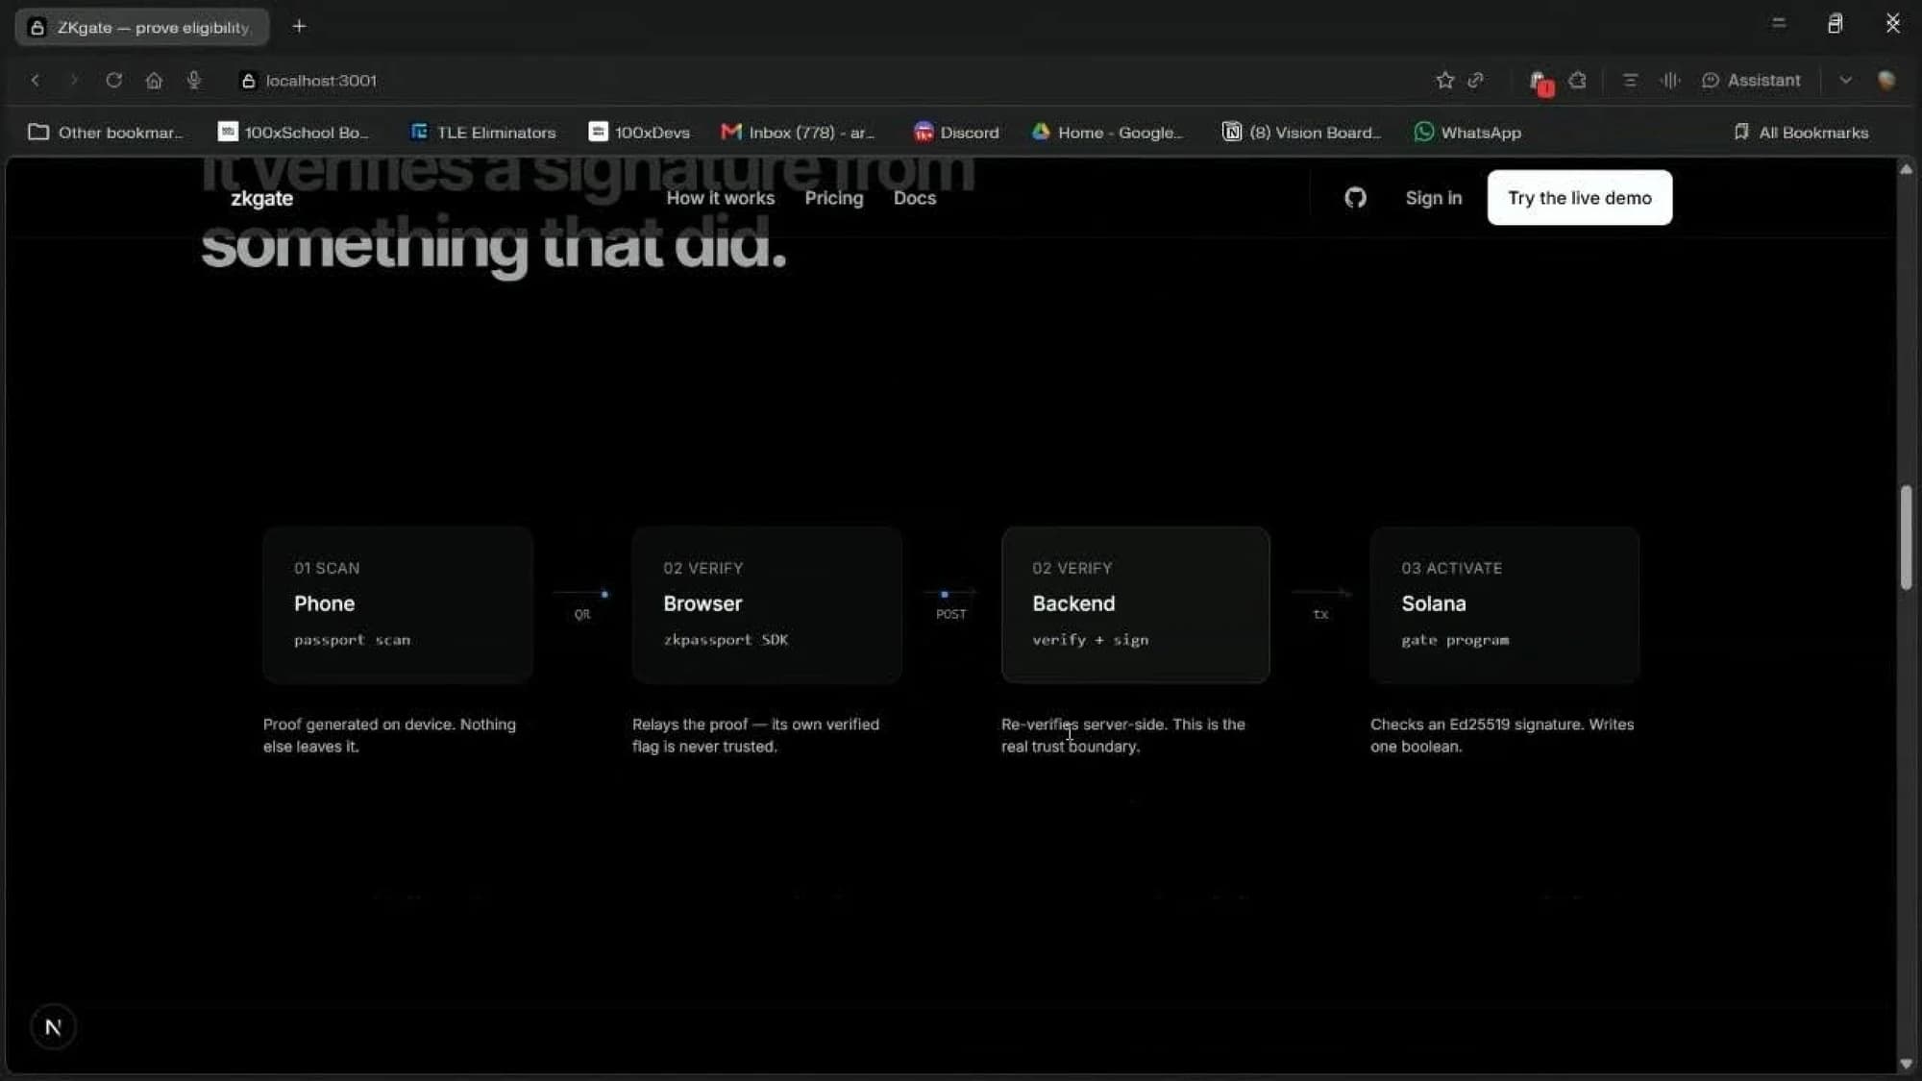This screenshot has height=1081, width=1922.
Task: Select the 01 SCAN Phone card
Action: [x=398, y=604]
